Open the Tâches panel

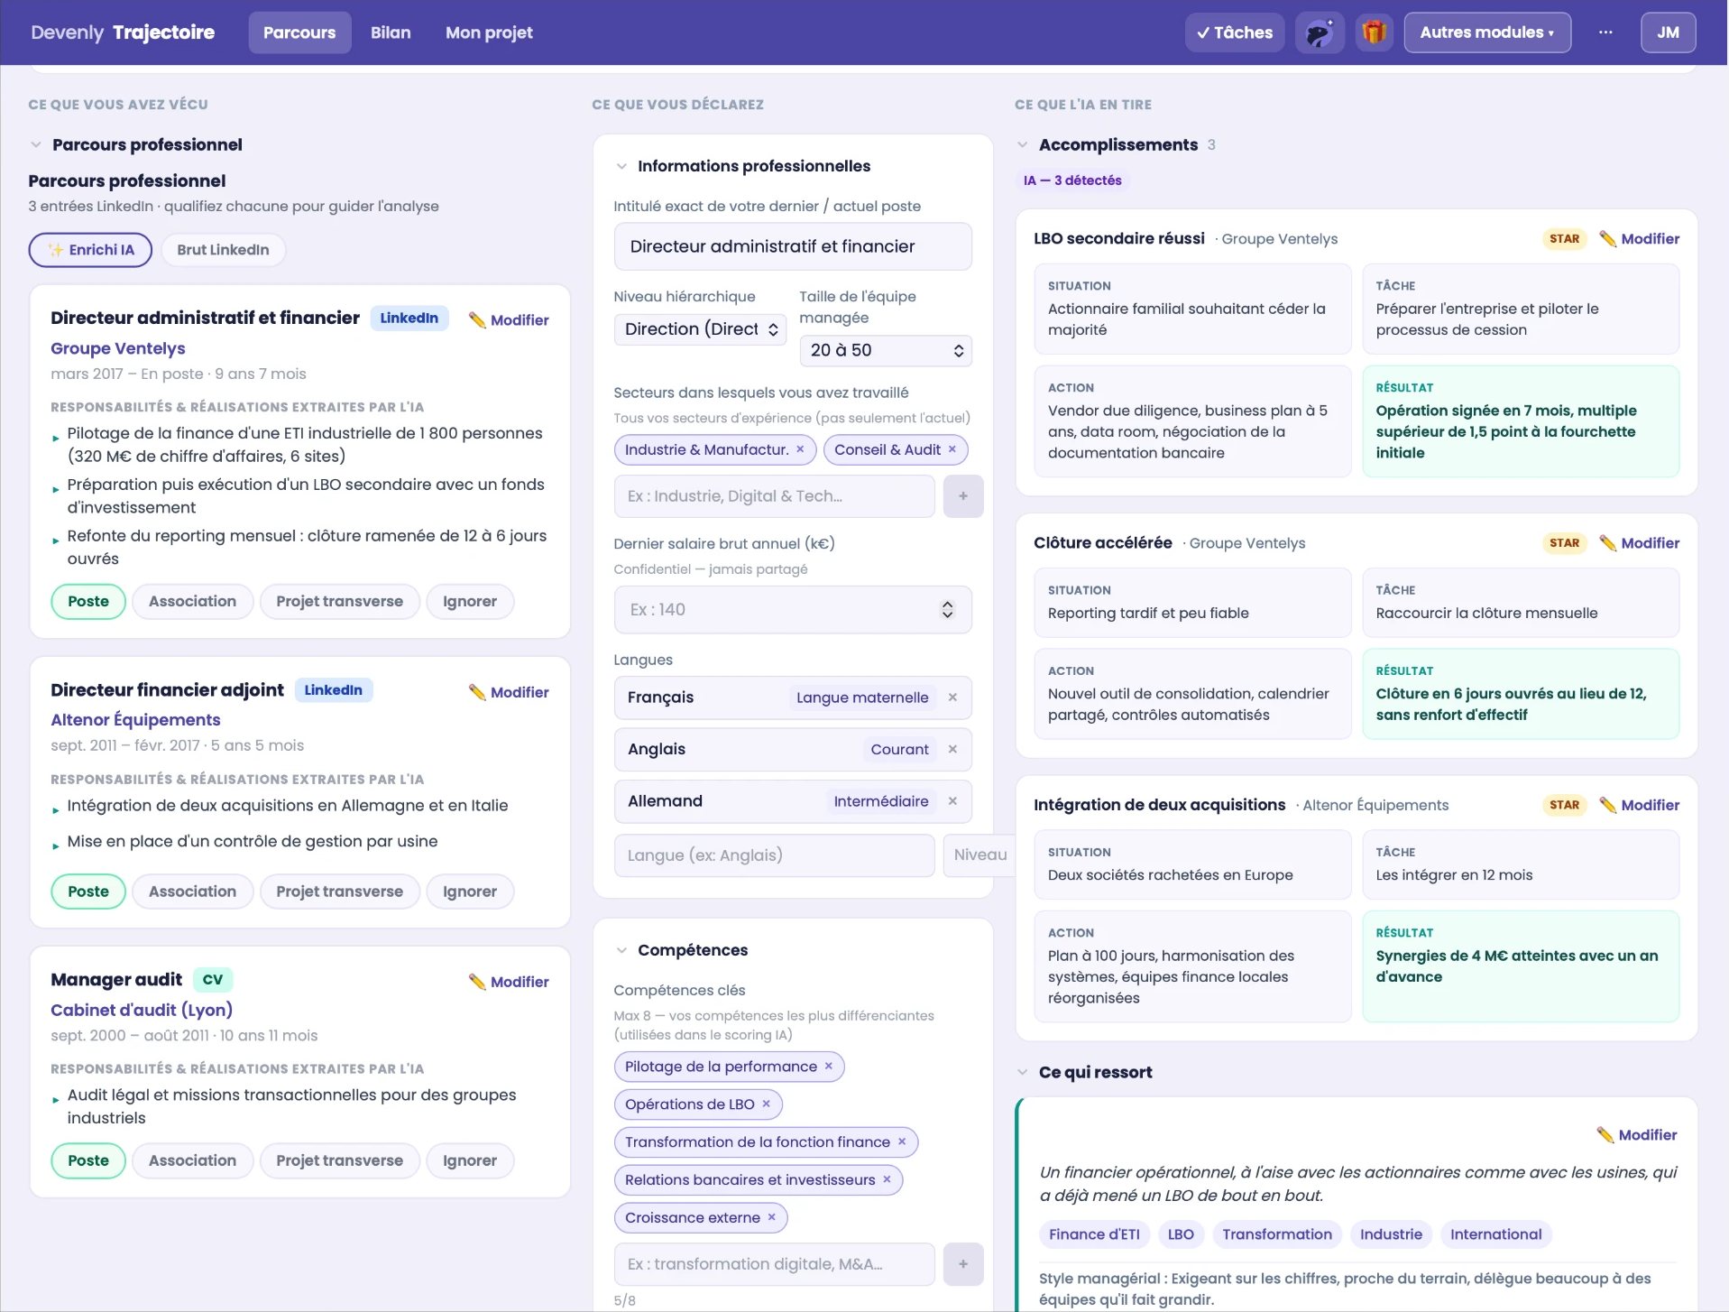click(1235, 32)
